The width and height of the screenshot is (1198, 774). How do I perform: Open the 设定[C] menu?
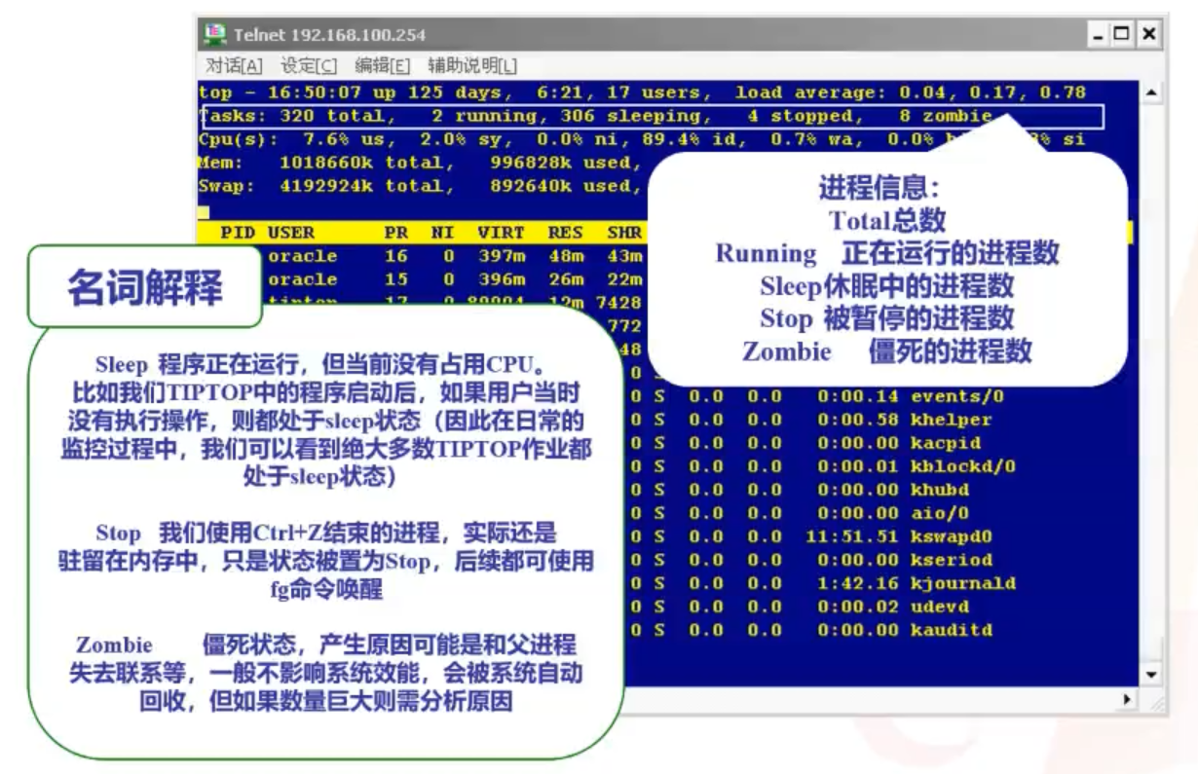[309, 66]
